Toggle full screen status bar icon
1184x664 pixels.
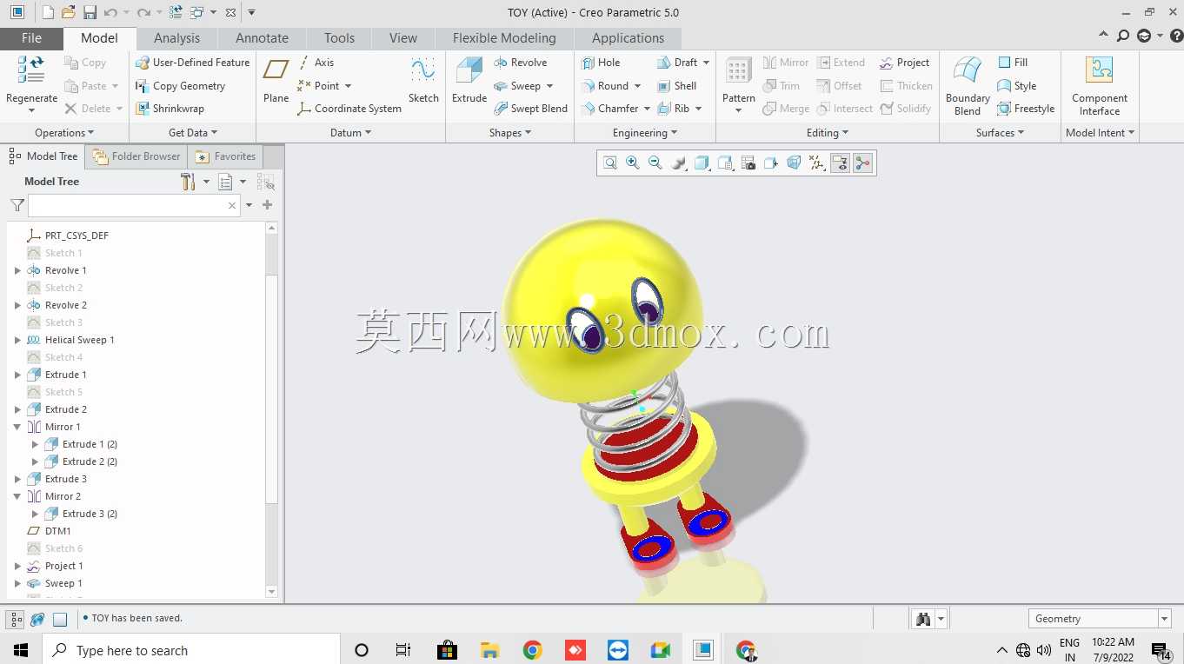[60, 619]
